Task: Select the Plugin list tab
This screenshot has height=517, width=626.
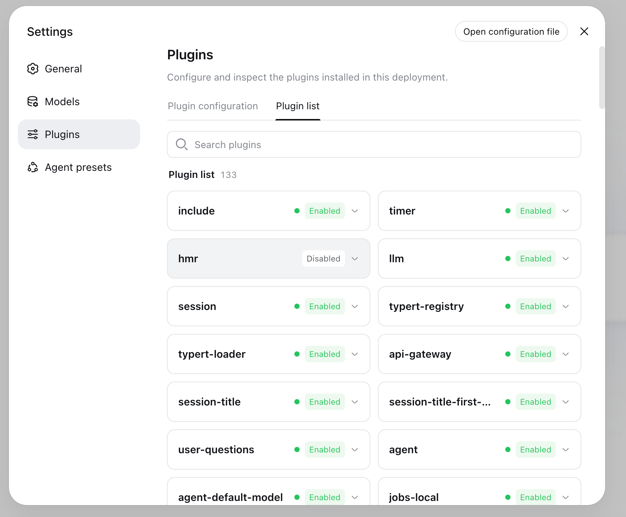Action: (x=298, y=106)
